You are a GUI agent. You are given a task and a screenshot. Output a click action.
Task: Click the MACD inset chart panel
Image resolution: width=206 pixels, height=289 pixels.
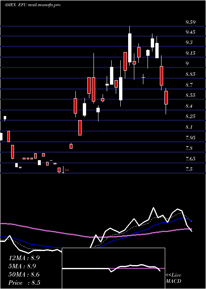point(113,268)
